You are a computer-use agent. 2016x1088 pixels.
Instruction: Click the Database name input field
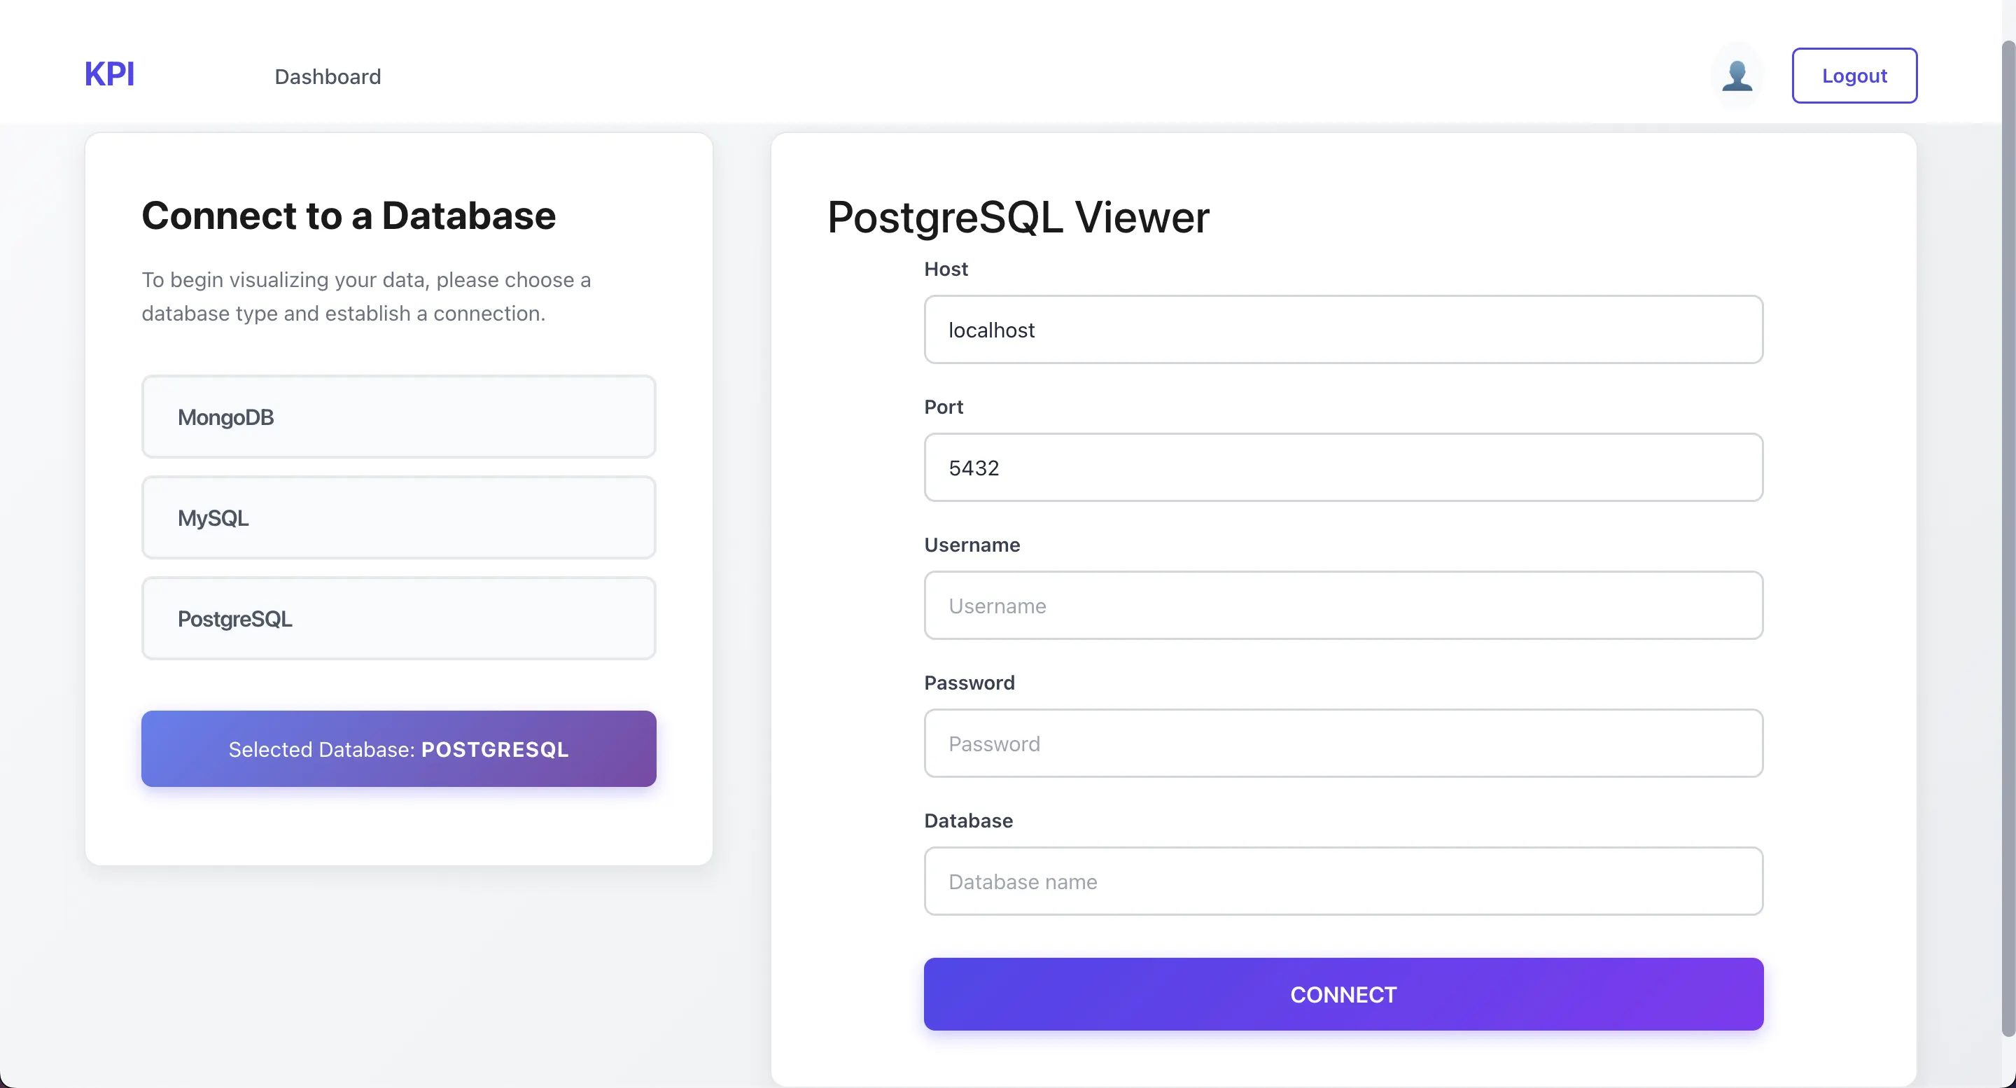click(x=1343, y=881)
